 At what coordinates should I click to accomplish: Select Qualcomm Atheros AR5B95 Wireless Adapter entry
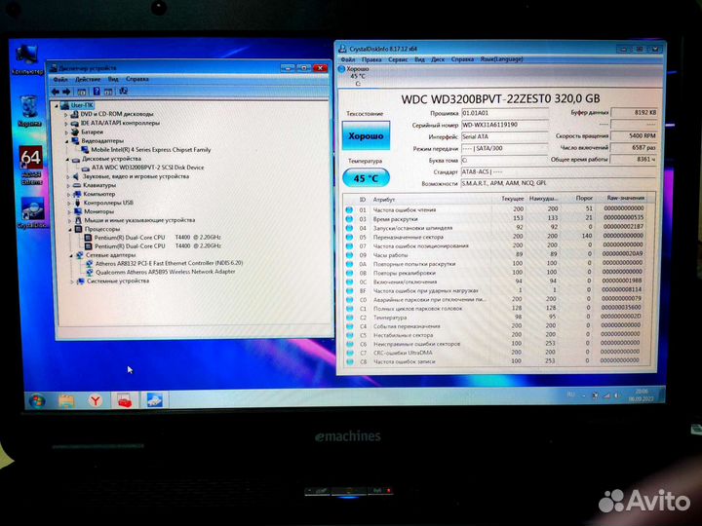[x=161, y=272]
